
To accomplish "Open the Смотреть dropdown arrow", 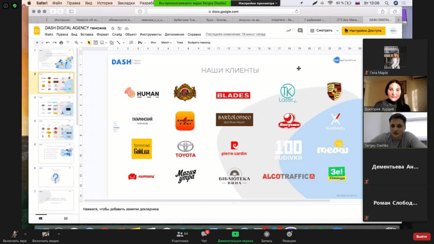I will click(x=337, y=31).
